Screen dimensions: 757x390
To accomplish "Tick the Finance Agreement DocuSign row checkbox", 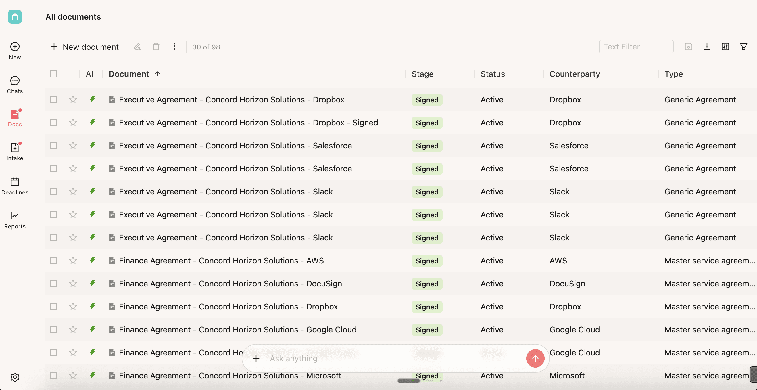I will click(x=53, y=284).
